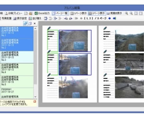Click the grayed delete page icon
The image size is (144, 119).
[60, 18]
